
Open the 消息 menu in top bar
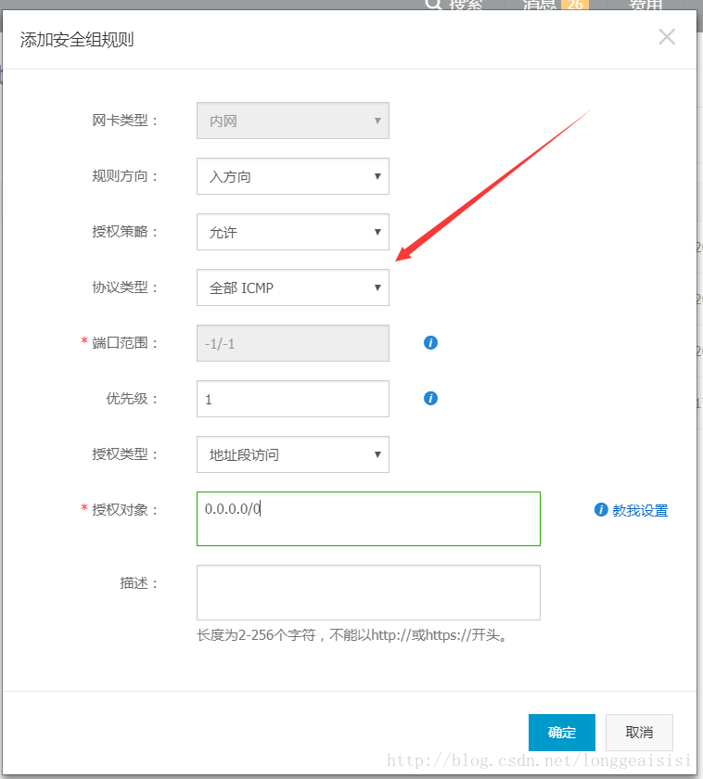pyautogui.click(x=539, y=5)
